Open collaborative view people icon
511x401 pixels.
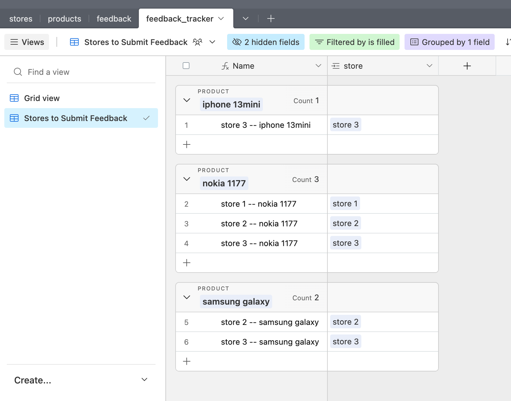pyautogui.click(x=197, y=42)
